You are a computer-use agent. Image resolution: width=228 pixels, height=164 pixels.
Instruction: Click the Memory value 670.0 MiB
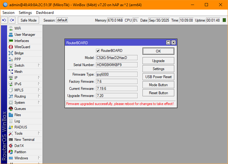tap(115, 20)
